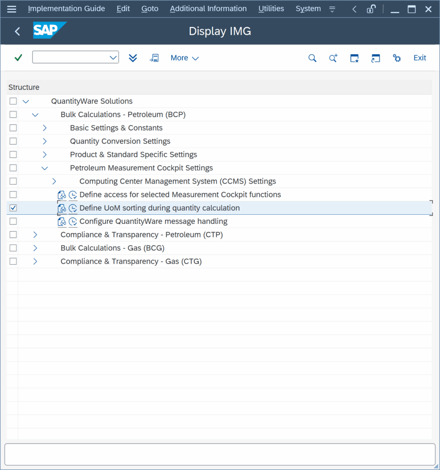Open the System menu
The width and height of the screenshot is (440, 470).
pyautogui.click(x=308, y=9)
